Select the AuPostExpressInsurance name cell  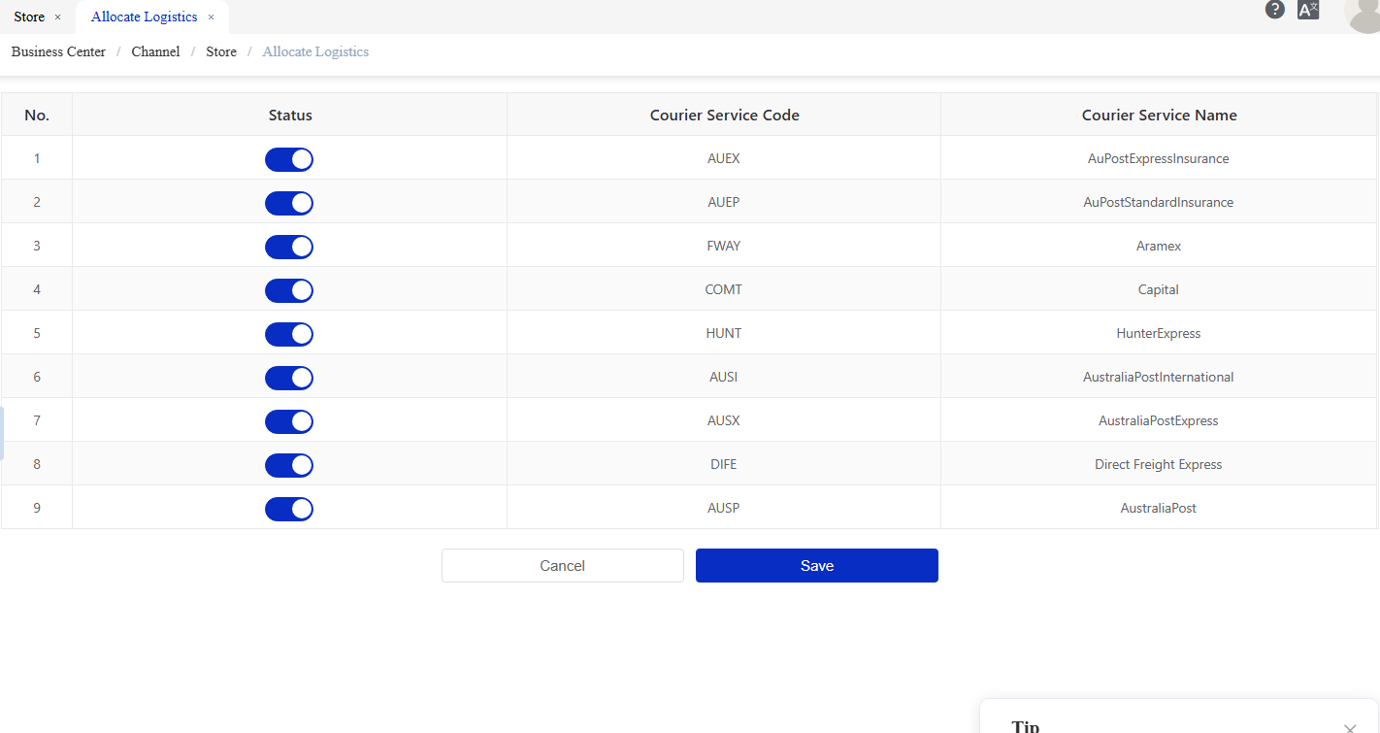click(1159, 158)
